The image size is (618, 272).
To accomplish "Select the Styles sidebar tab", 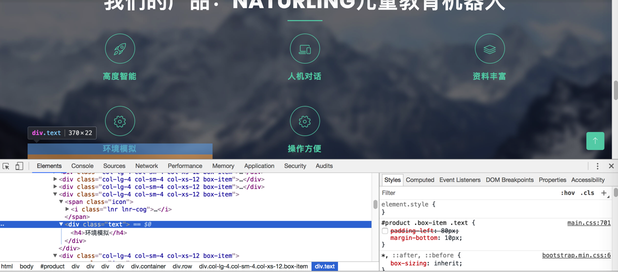I will (392, 180).
